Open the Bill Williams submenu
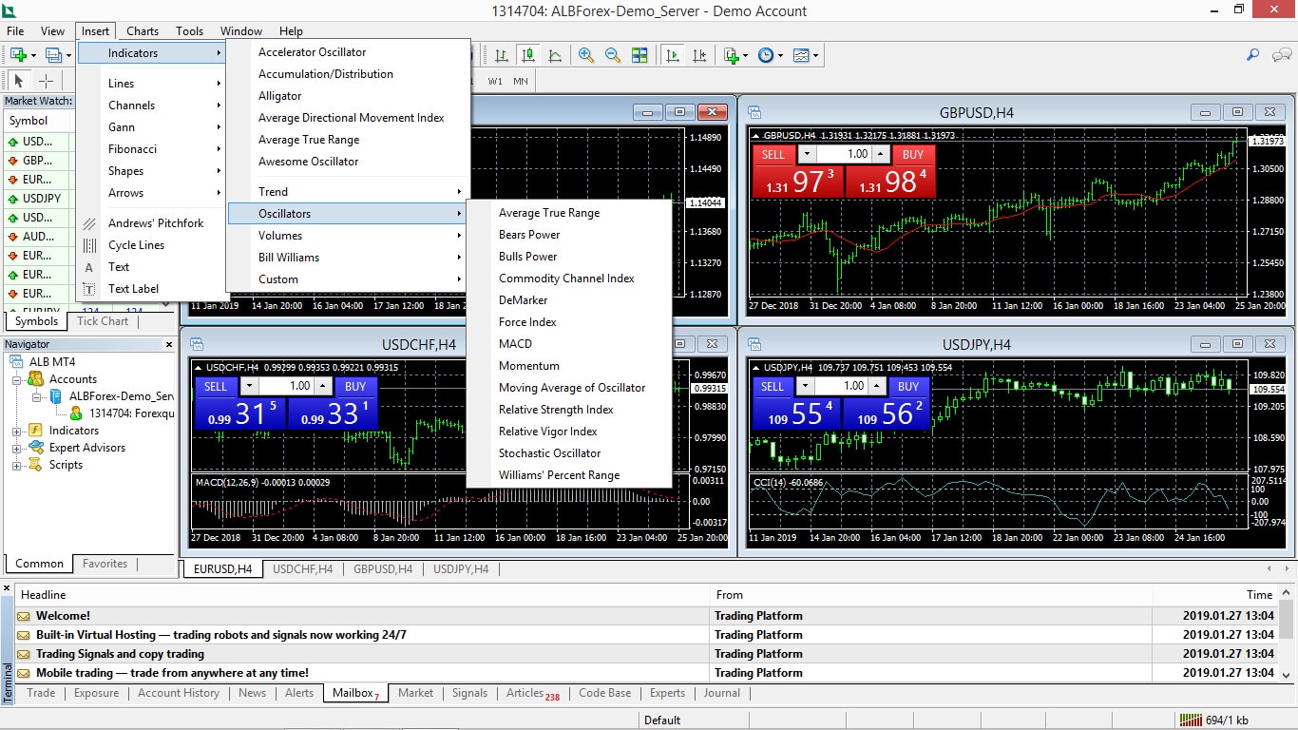 349,257
